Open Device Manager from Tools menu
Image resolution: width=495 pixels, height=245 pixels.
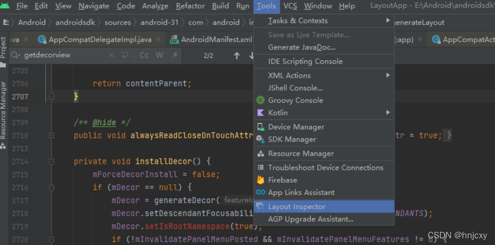click(324, 127)
